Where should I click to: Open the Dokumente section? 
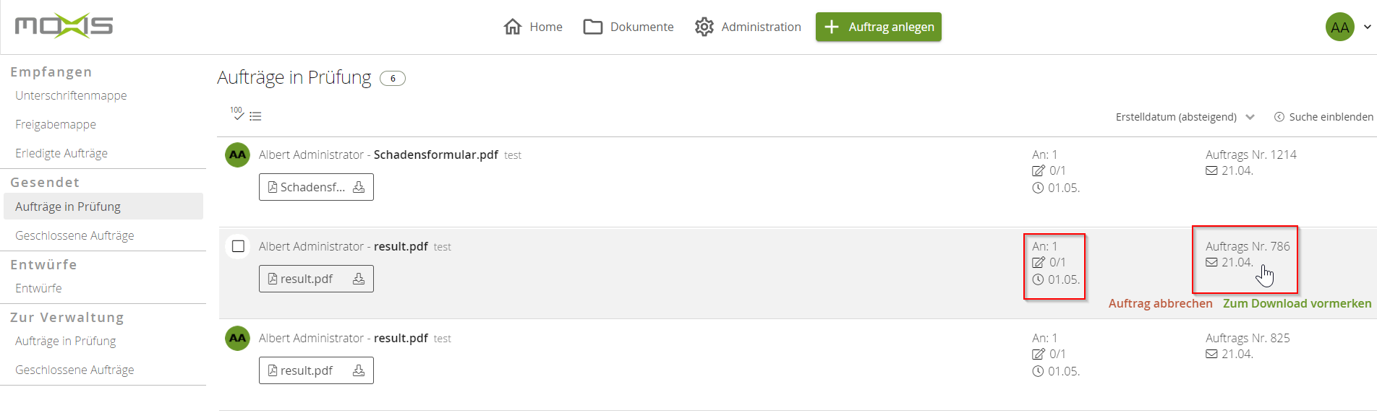628,27
